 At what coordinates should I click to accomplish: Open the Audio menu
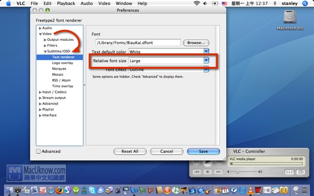86,3
